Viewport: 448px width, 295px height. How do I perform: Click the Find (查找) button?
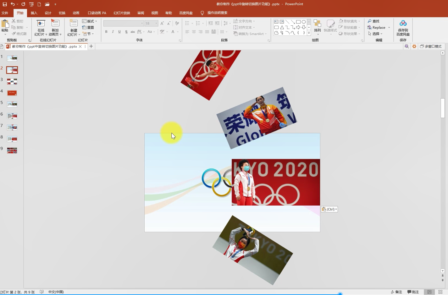[x=373, y=21]
